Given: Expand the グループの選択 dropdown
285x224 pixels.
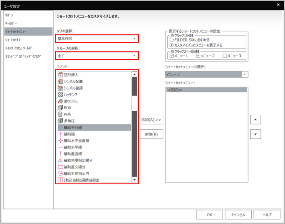Looking at the screenshot, I should (x=97, y=56).
